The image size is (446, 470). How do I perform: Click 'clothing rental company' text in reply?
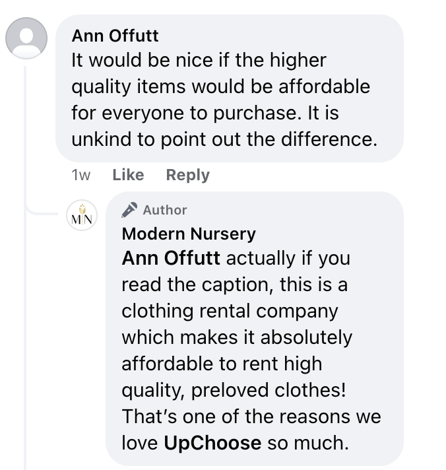[230, 311]
